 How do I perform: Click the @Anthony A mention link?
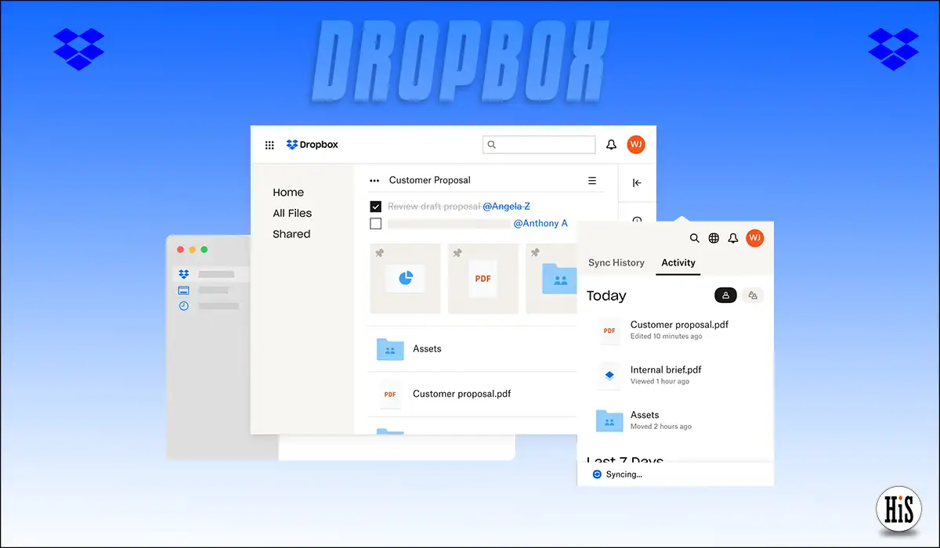point(540,224)
